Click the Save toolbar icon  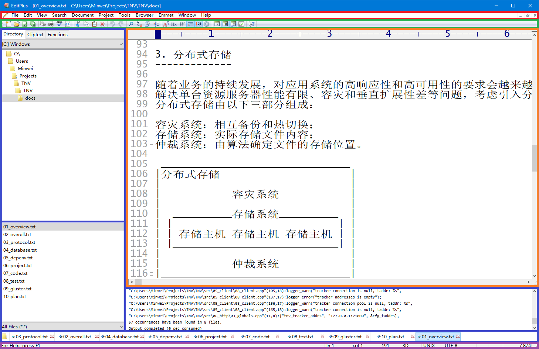25,24
